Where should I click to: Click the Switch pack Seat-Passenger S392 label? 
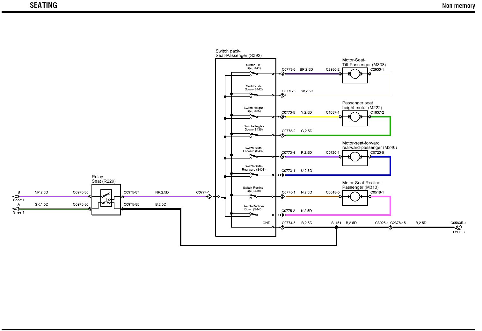point(238,53)
